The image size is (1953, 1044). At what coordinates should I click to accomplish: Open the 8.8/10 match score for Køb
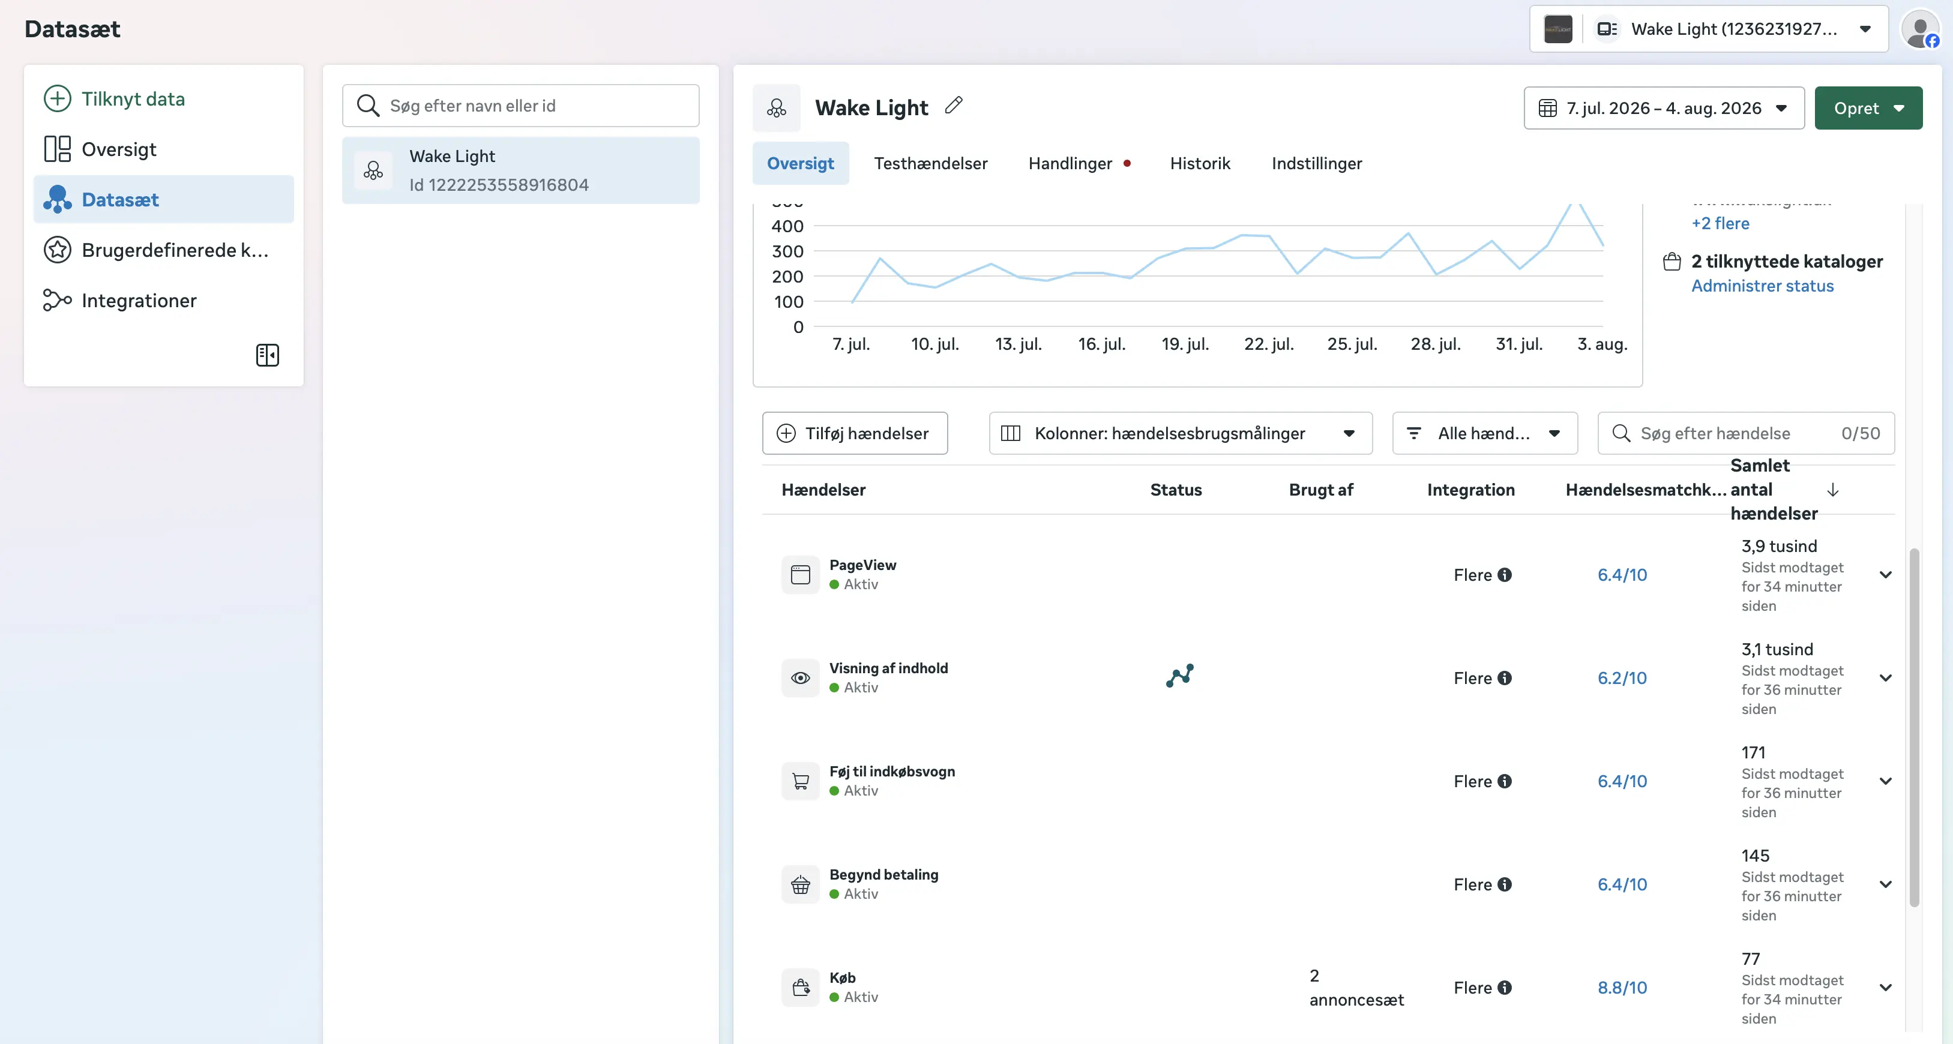click(x=1622, y=987)
